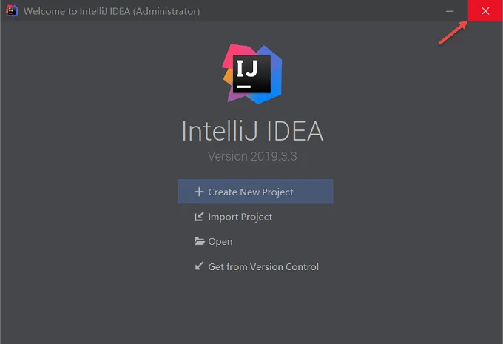Click the window title 'Welcome to IntelliJ IDEA (Administrator)'
This screenshot has width=503, height=344.
112,11
